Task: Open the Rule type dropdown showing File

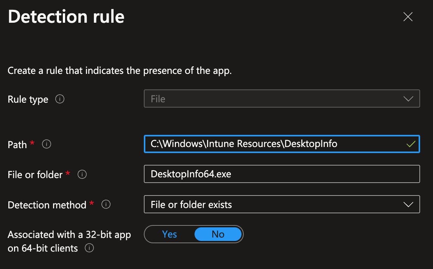Action: (282, 99)
